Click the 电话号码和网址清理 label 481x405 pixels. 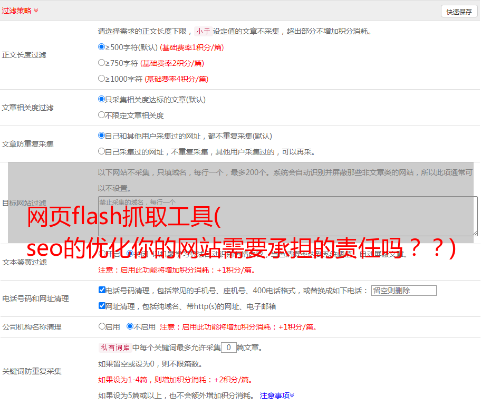click(35, 298)
